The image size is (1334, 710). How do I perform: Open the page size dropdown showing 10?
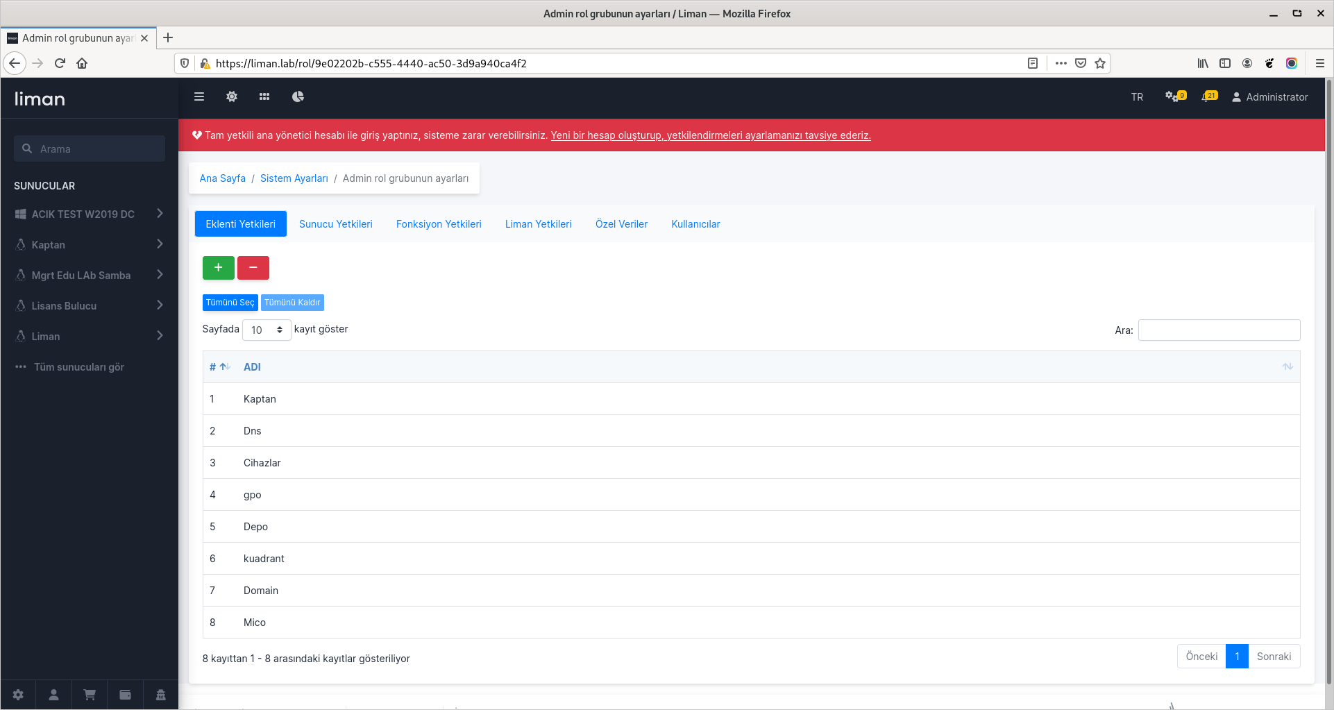(x=267, y=329)
